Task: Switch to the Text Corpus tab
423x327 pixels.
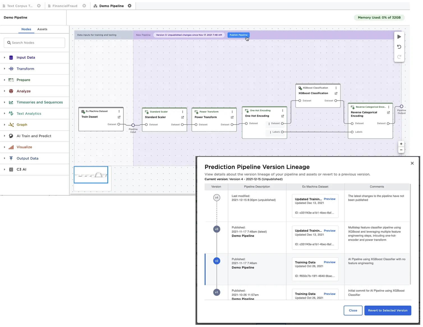Action: [x=20, y=6]
